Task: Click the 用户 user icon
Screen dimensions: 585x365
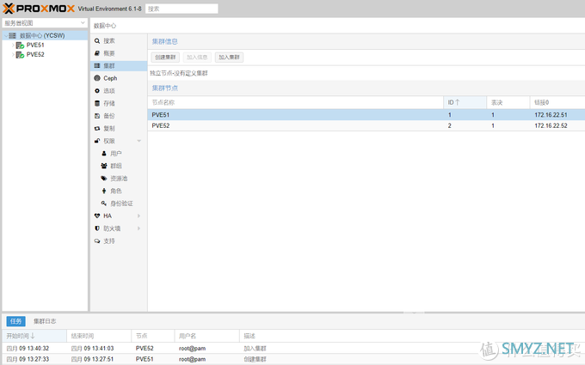Action: pyautogui.click(x=104, y=154)
